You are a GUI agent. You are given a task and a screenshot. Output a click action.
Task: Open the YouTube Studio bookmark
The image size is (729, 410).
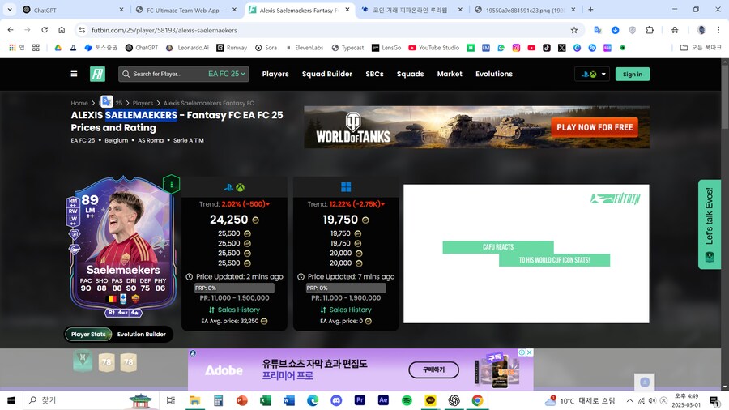coord(434,48)
